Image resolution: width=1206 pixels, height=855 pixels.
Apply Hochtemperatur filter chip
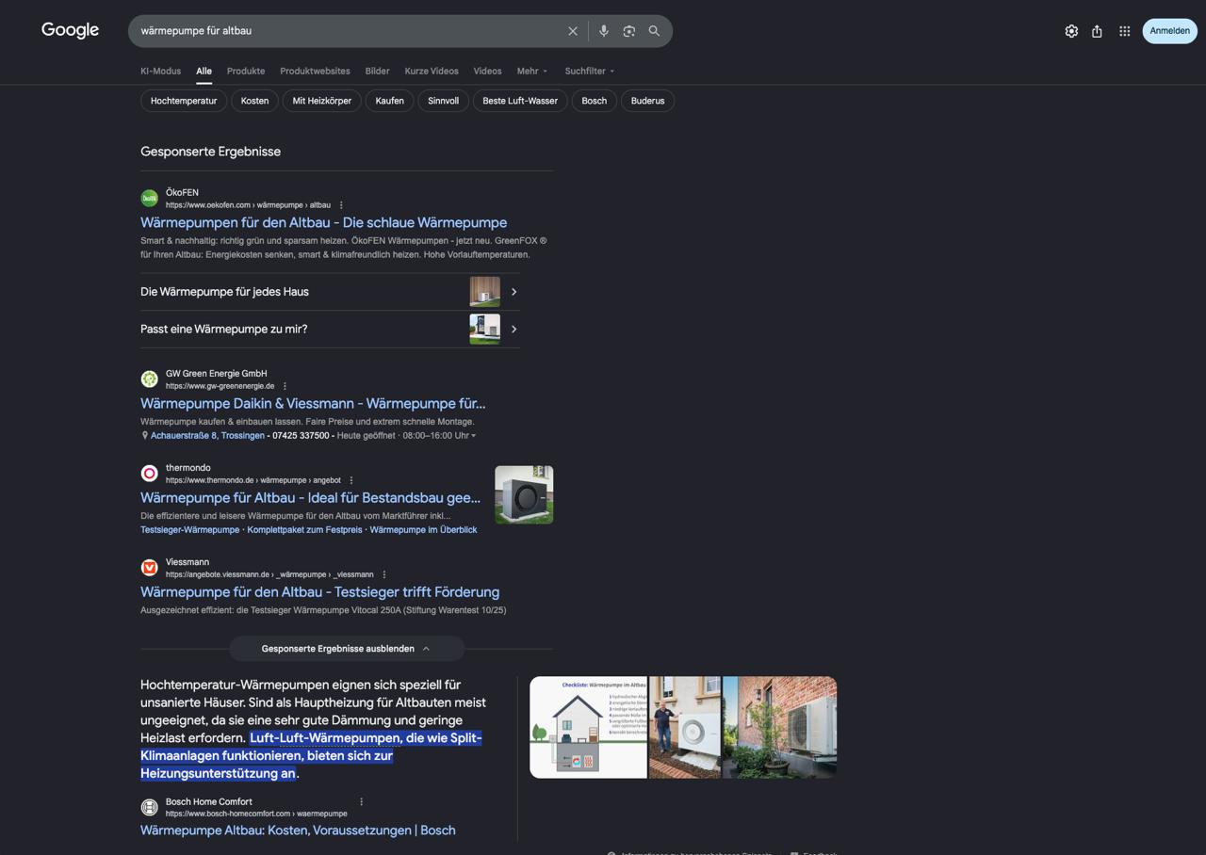pos(184,101)
